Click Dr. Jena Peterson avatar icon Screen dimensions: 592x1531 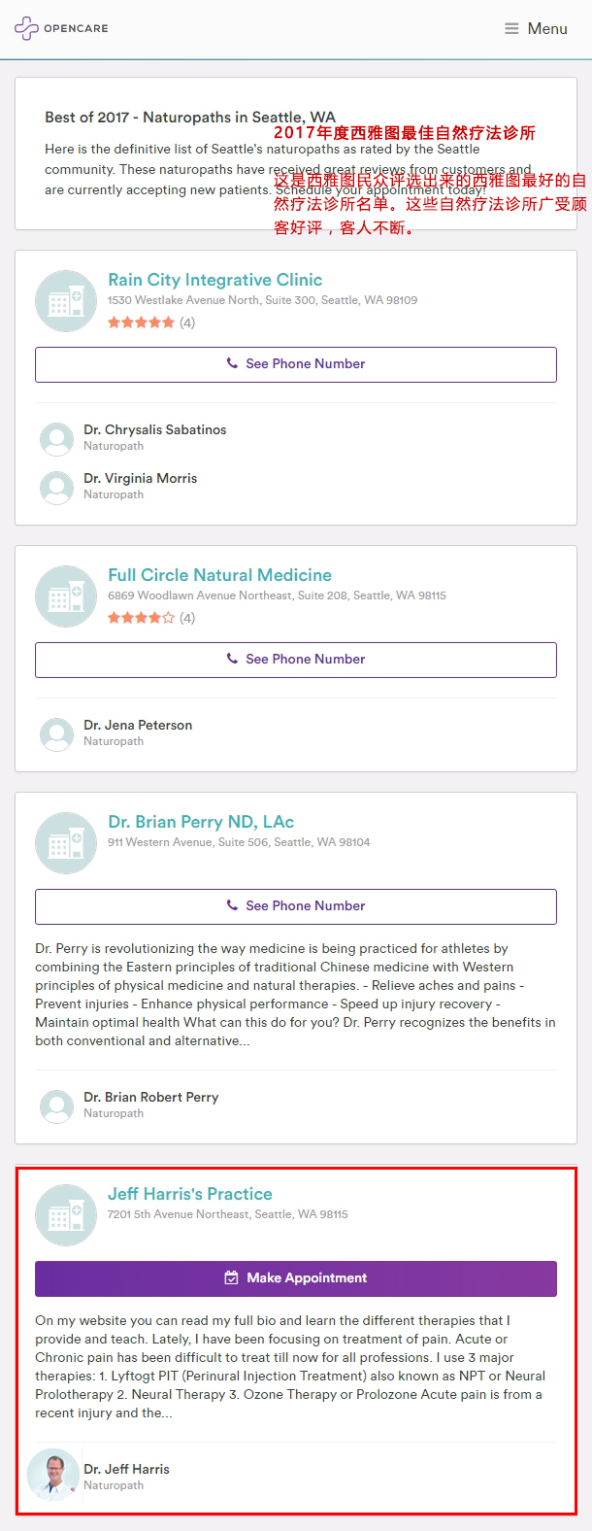pos(56,734)
